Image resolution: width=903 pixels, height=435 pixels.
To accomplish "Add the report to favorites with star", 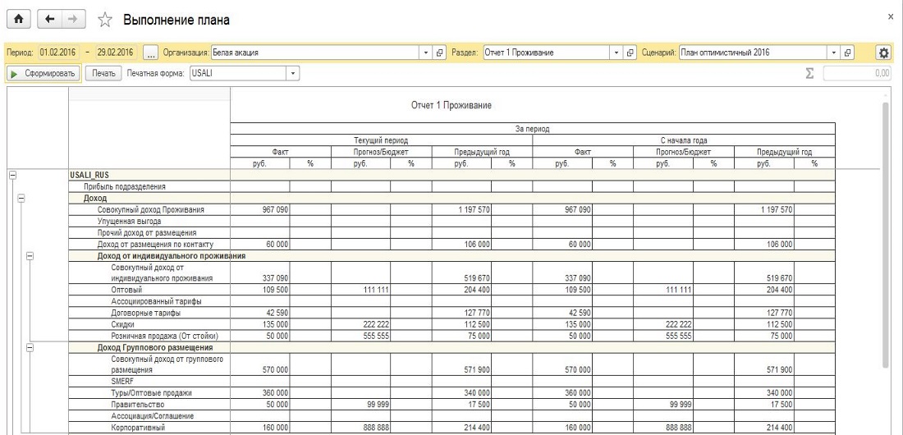I will tap(105, 20).
